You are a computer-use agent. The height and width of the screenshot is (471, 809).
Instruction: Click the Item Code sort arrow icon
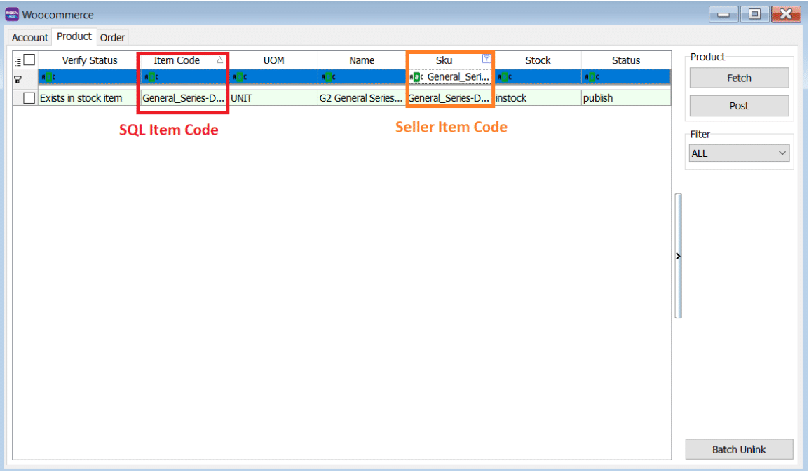point(219,60)
